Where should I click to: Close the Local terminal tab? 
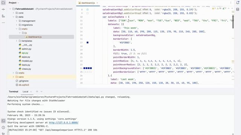(x=31, y=91)
